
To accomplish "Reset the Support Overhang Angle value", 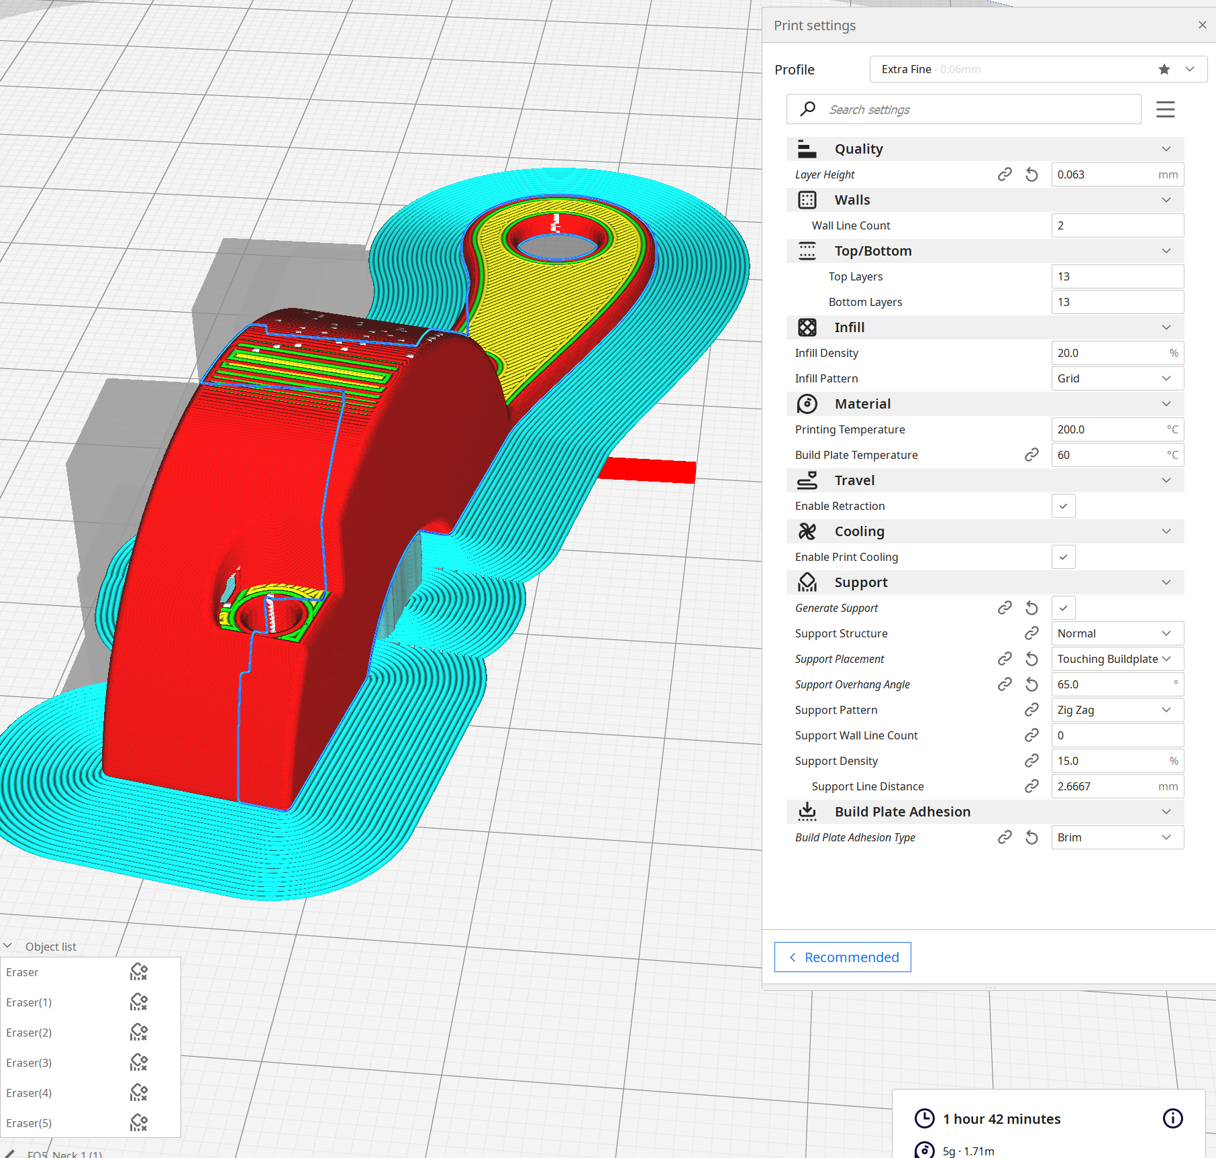I will pos(1031,684).
